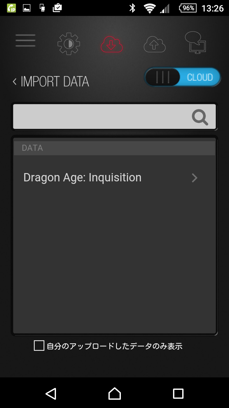The width and height of the screenshot is (229, 408).
Task: Tap the 自分のアップロードしたデータのみ表示 label text
Action: (114, 346)
